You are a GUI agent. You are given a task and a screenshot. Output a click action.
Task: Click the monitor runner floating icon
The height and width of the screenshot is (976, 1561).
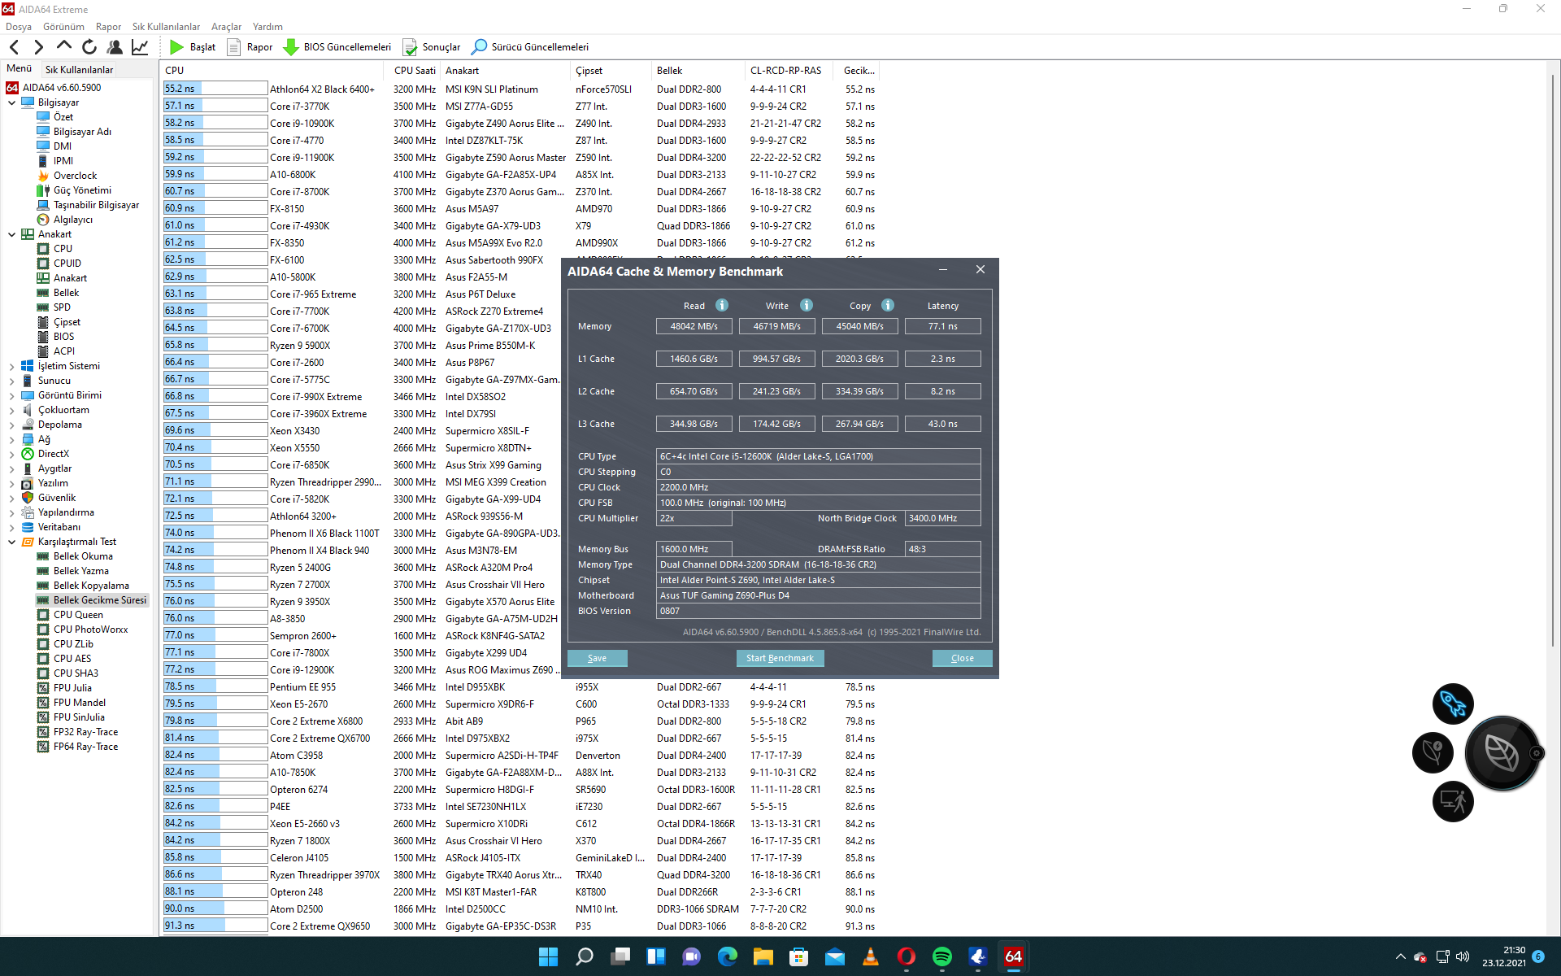[x=1453, y=801]
